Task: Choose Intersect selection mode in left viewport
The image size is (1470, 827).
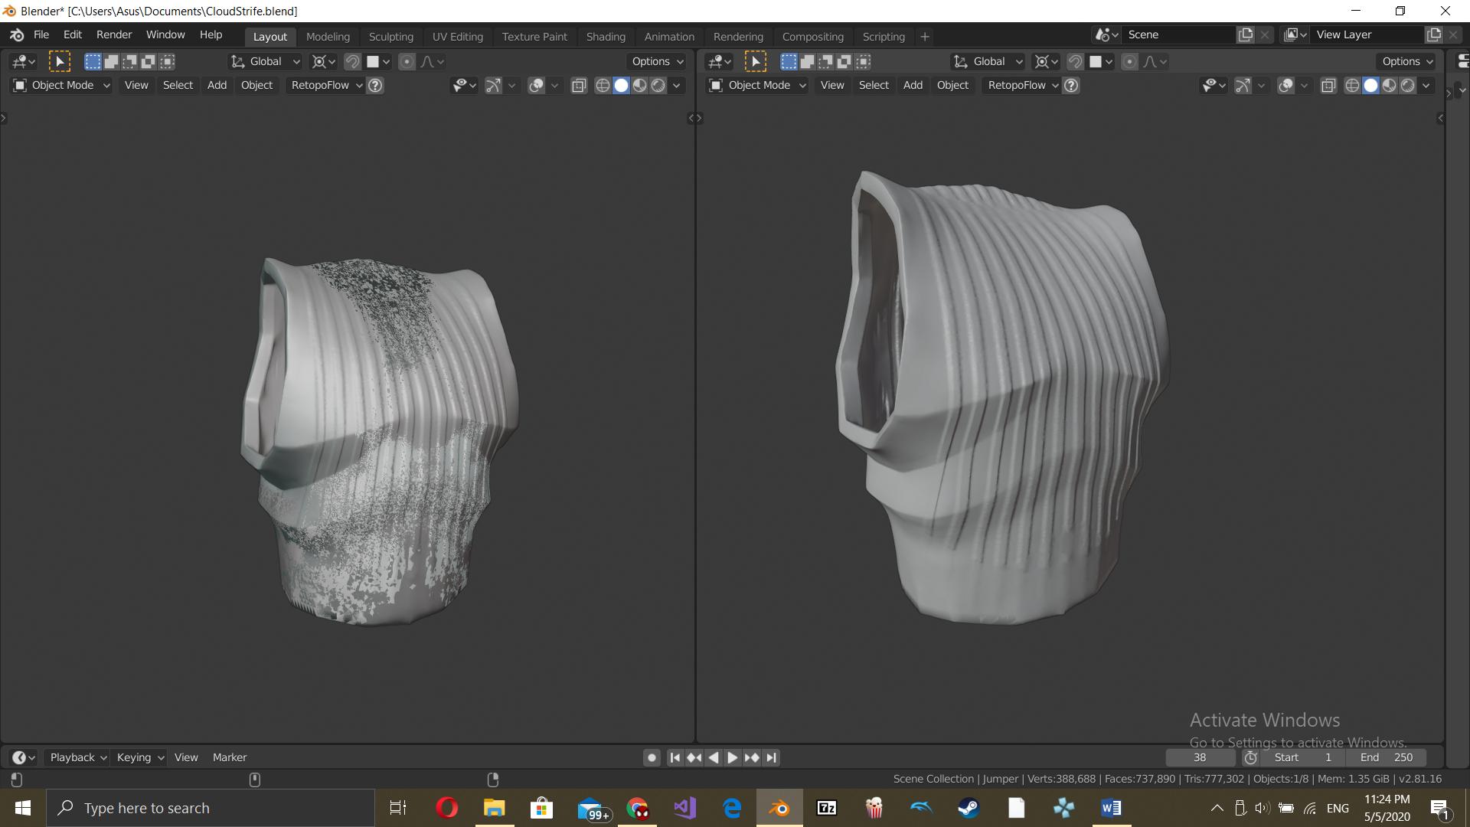Action: [167, 61]
